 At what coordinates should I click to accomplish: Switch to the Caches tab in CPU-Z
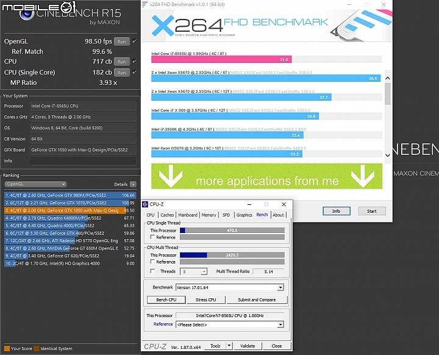tap(167, 215)
